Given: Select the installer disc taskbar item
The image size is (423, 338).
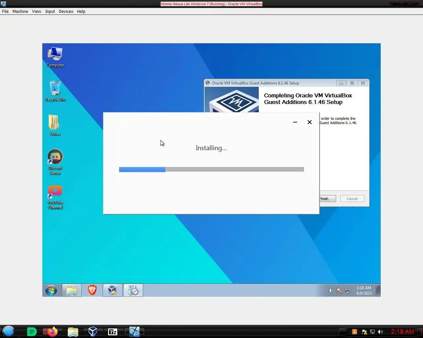Looking at the screenshot, I should (133, 290).
